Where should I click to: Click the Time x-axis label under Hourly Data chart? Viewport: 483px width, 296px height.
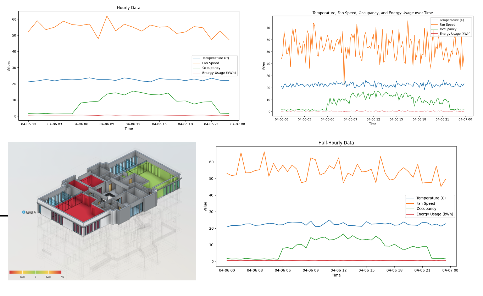click(x=128, y=128)
